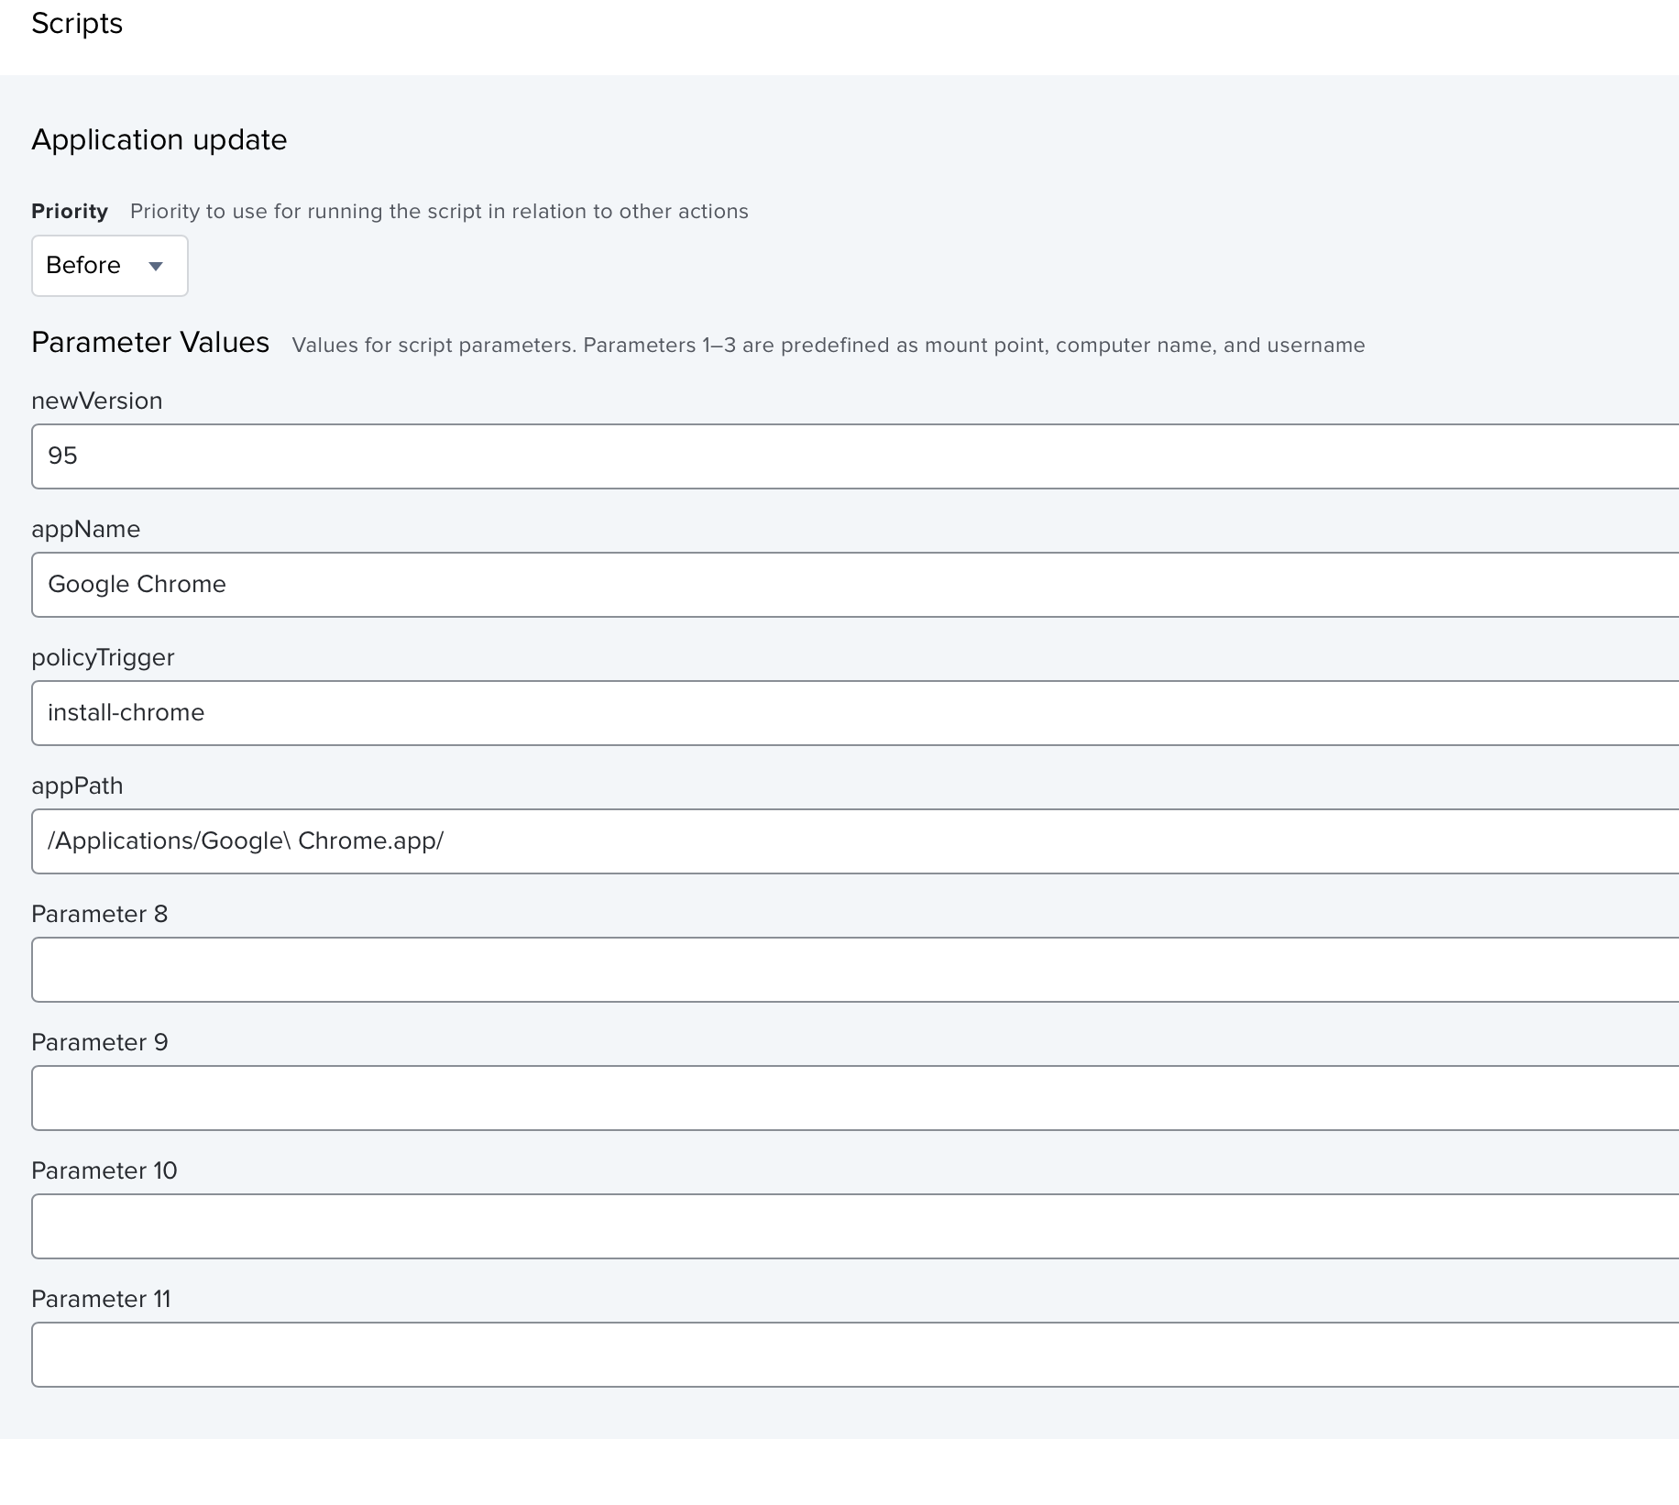Click the empty Parameter 10 field
Viewport: 1679px width, 1505px height.
tap(855, 1226)
